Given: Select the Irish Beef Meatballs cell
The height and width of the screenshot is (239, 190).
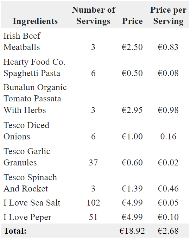Looking at the screenshot, I should coord(22,41).
